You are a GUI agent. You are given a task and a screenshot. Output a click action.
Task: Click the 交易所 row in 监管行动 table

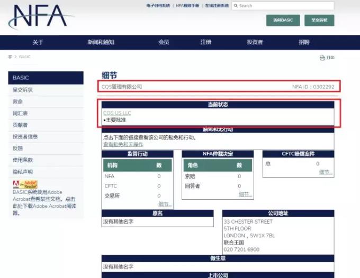click(137, 196)
